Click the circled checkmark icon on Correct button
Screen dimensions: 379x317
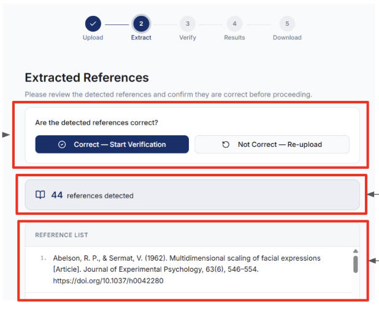[x=62, y=144]
